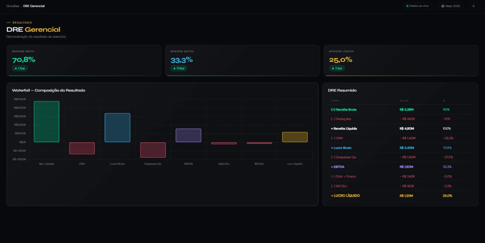
Task: Select the Despesas Op. table row
Action: [400, 157]
